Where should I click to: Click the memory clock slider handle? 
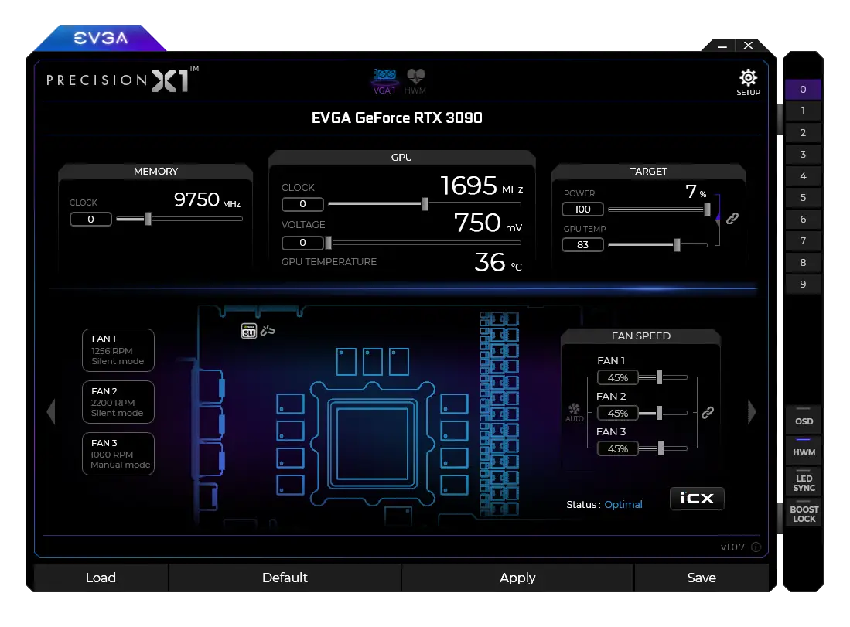(x=148, y=219)
